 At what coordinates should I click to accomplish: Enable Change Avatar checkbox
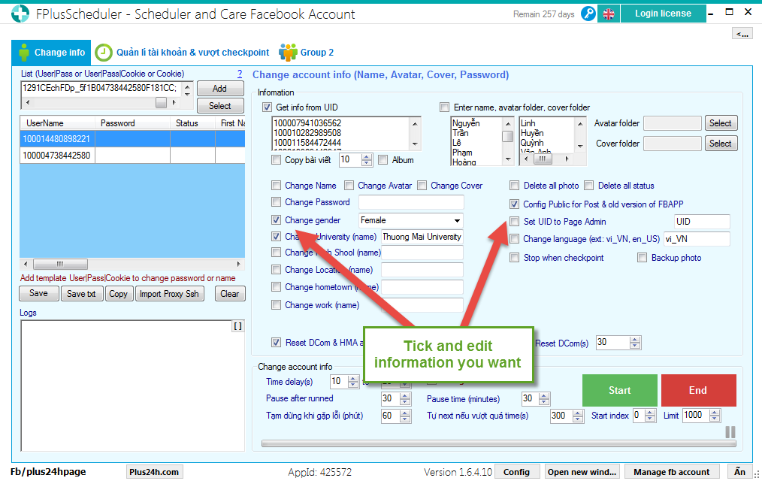349,185
